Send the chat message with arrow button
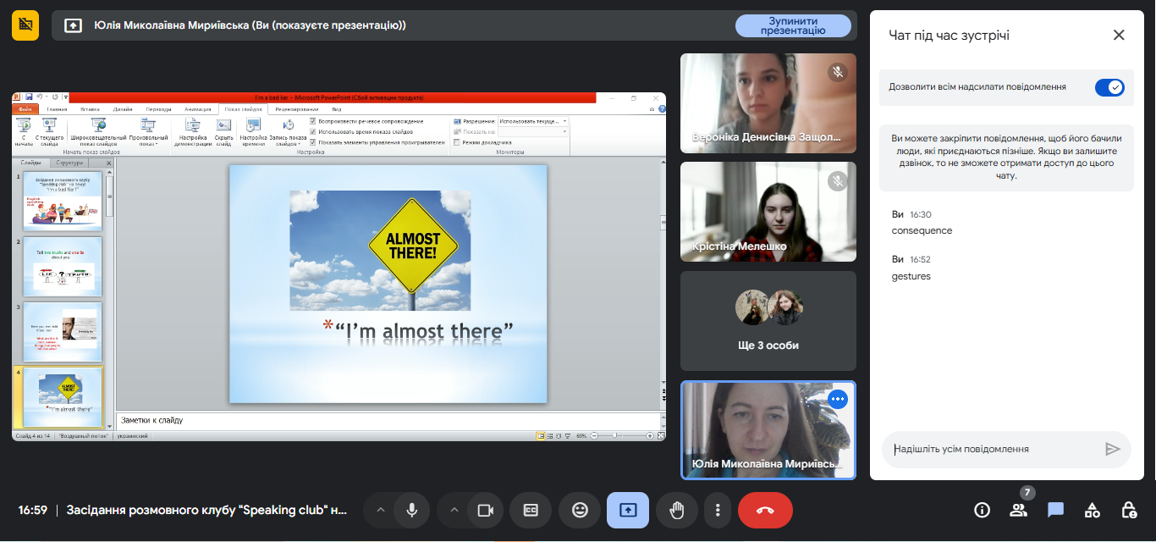1156x542 pixels. (1112, 449)
